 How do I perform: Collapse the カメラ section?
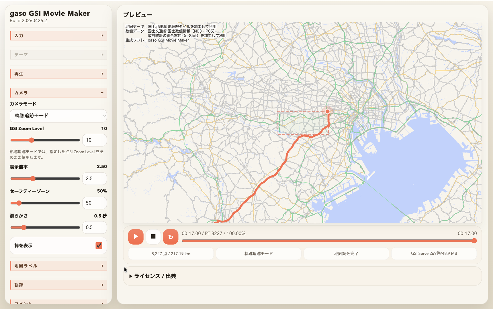pyautogui.click(x=58, y=93)
